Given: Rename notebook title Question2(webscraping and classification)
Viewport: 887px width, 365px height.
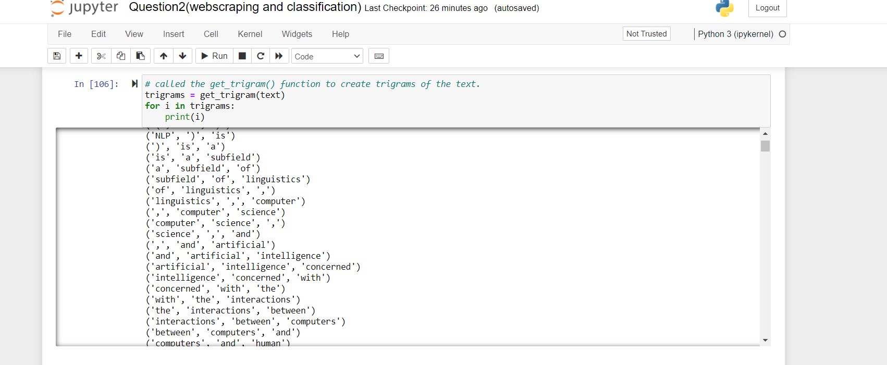Looking at the screenshot, I should pos(245,7).
